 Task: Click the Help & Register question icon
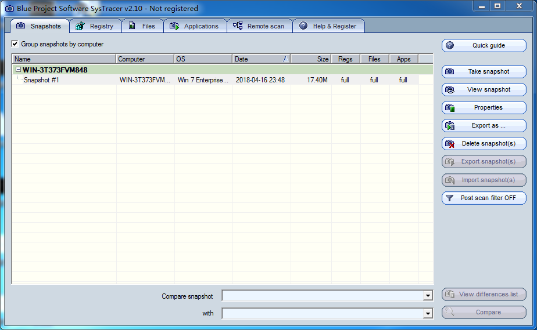click(303, 26)
